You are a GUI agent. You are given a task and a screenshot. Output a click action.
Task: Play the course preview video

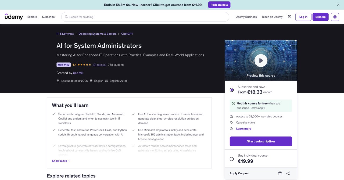[261, 61]
